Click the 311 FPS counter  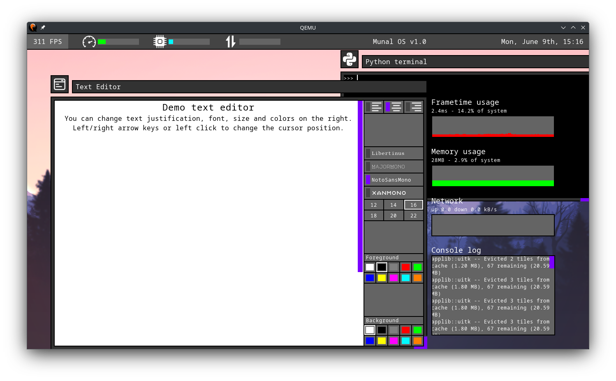(48, 42)
